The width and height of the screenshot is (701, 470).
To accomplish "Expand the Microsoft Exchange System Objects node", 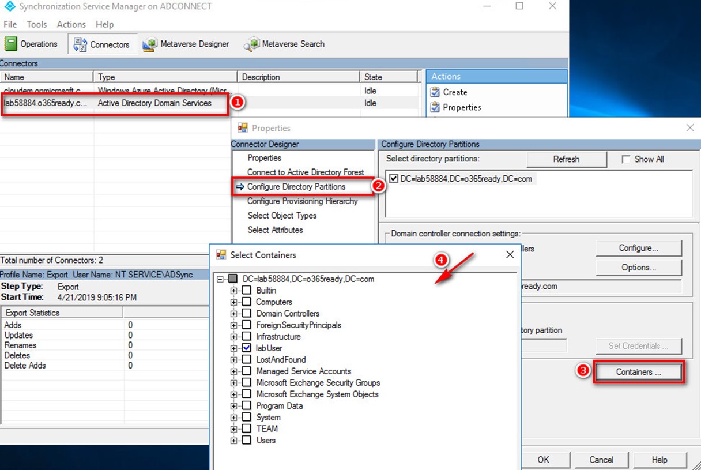I will (233, 394).
